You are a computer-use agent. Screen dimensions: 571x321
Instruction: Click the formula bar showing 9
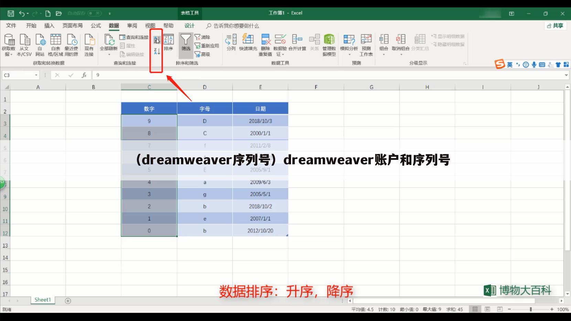coord(327,75)
